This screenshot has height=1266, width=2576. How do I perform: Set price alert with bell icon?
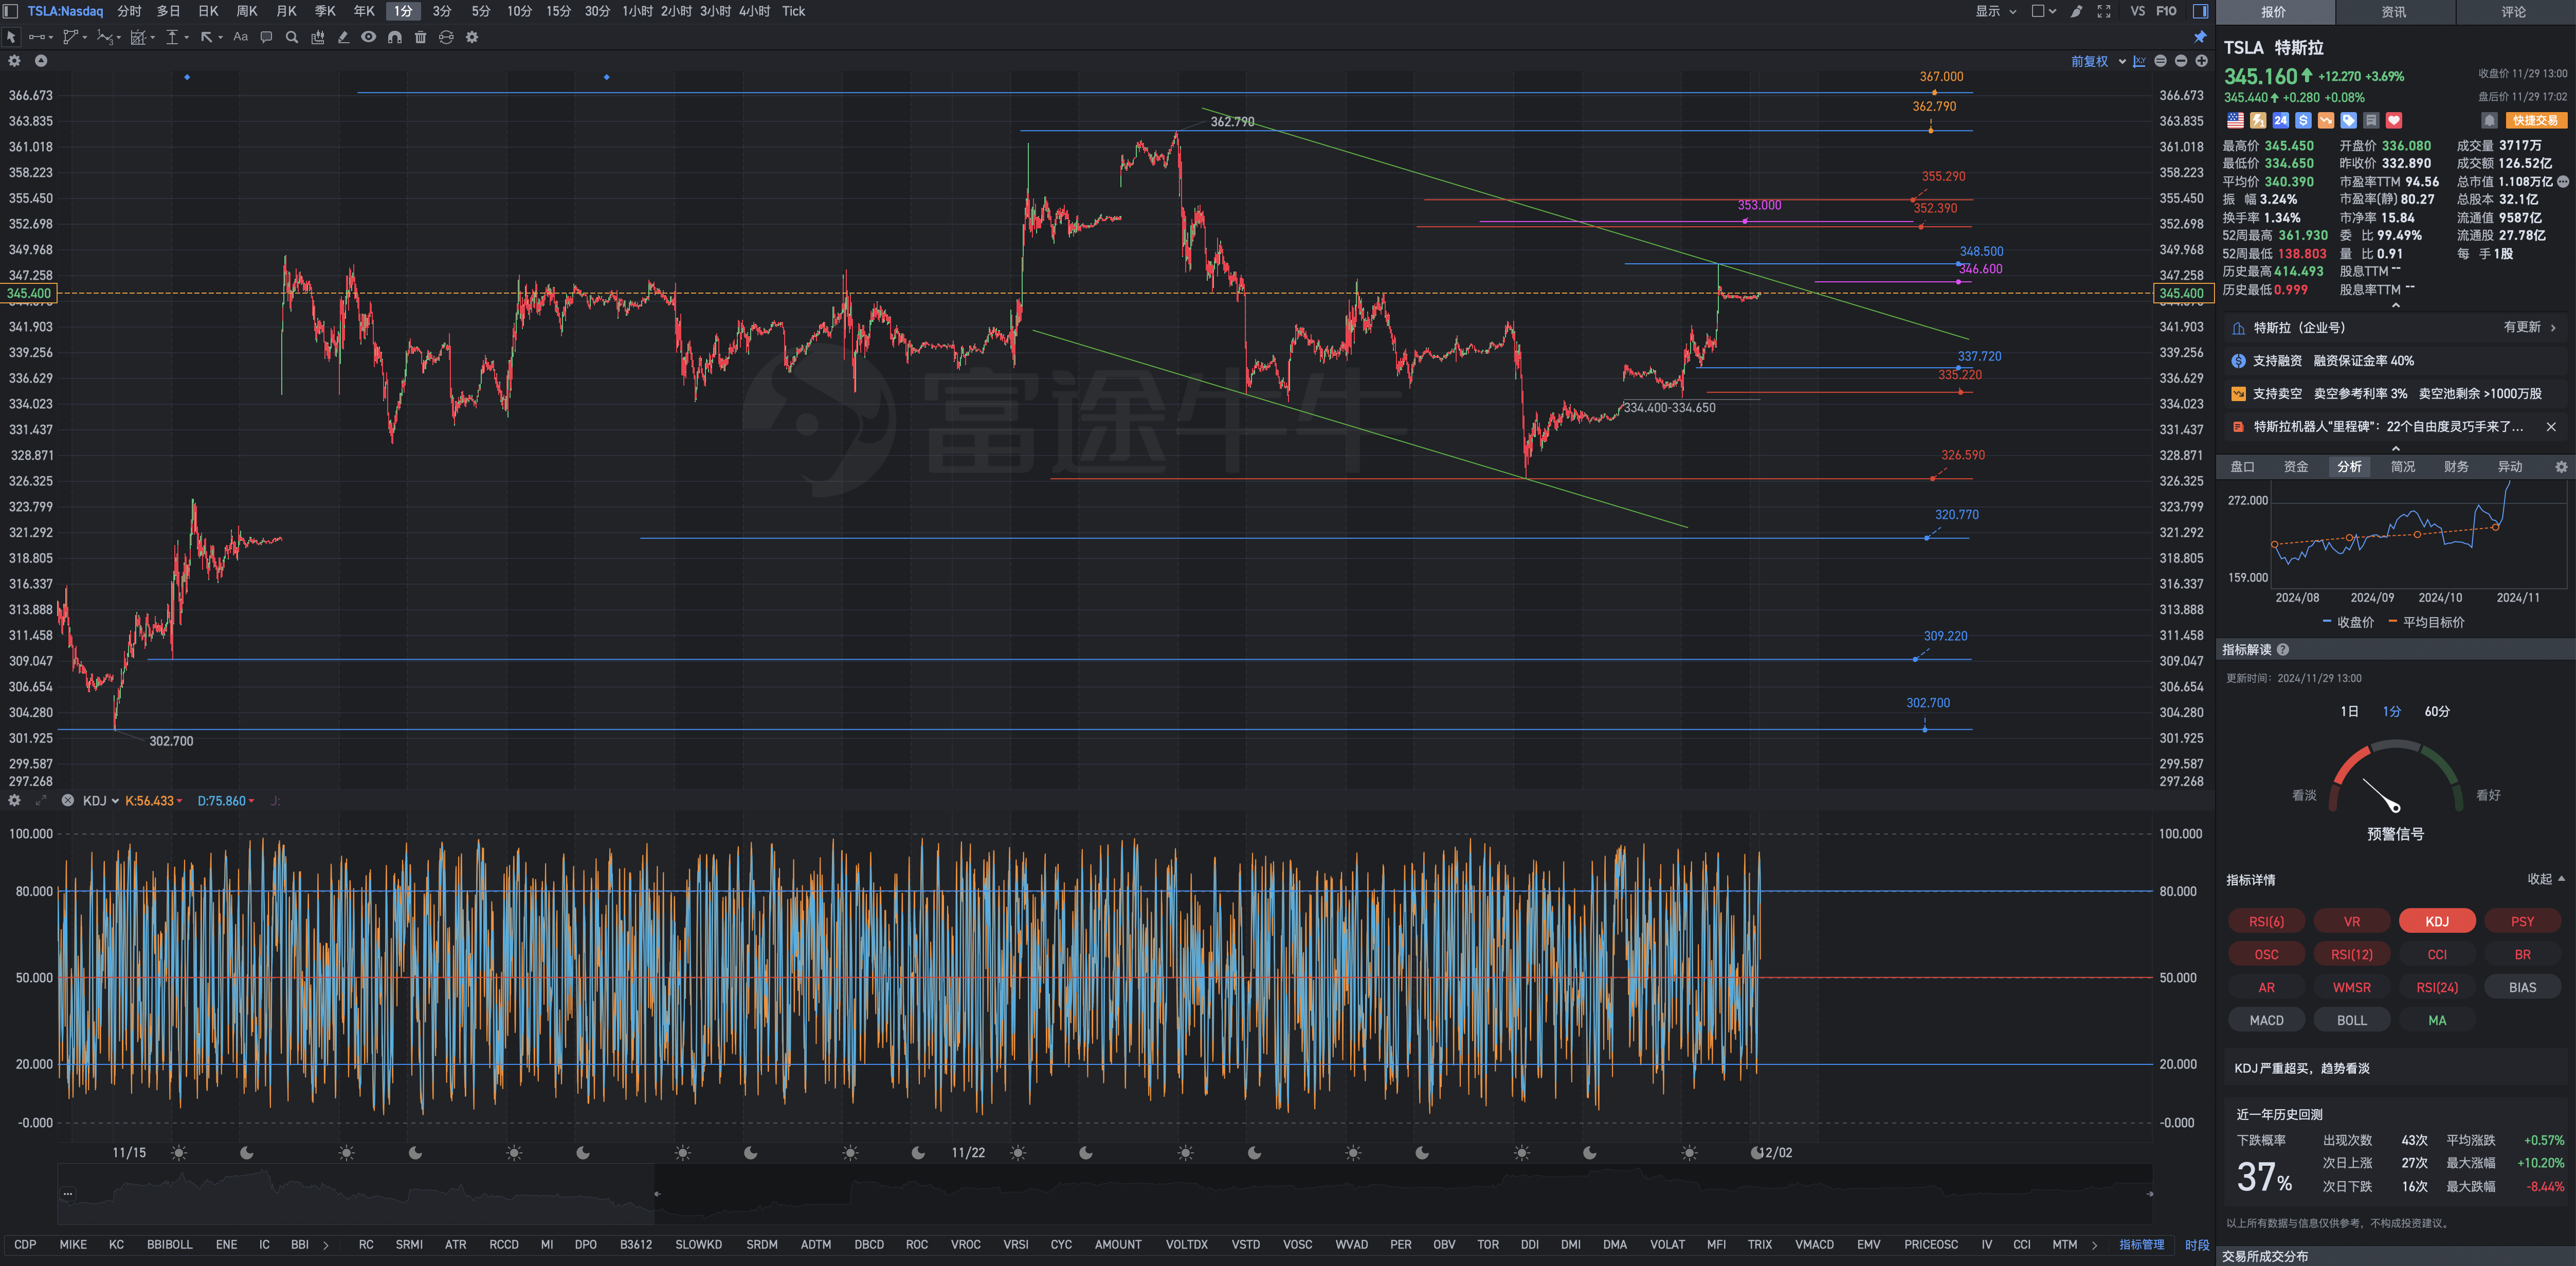2489,121
